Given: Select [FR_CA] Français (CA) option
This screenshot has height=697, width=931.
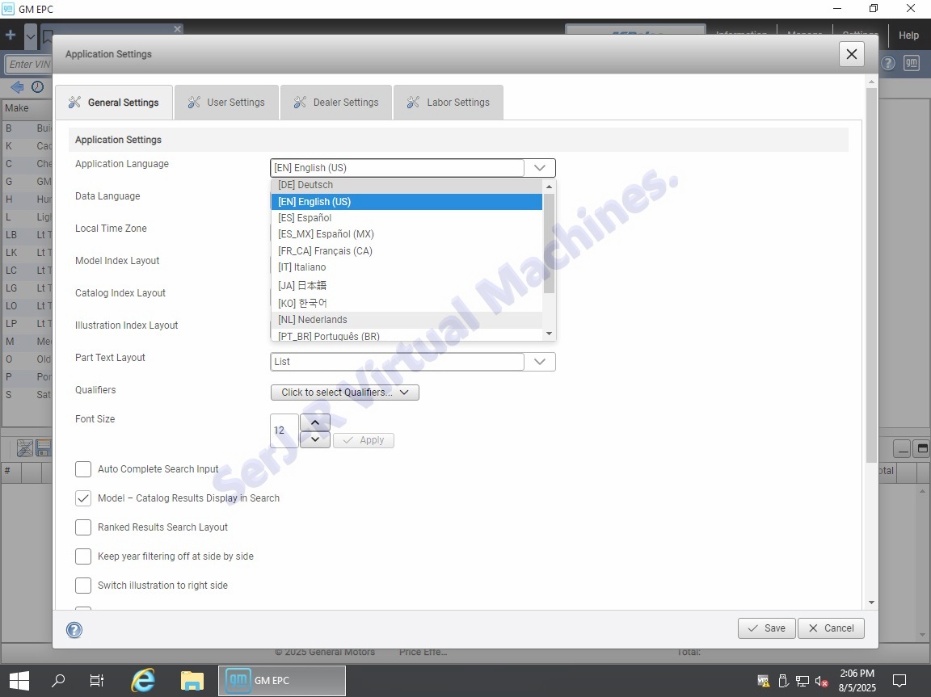Looking at the screenshot, I should pos(407,251).
